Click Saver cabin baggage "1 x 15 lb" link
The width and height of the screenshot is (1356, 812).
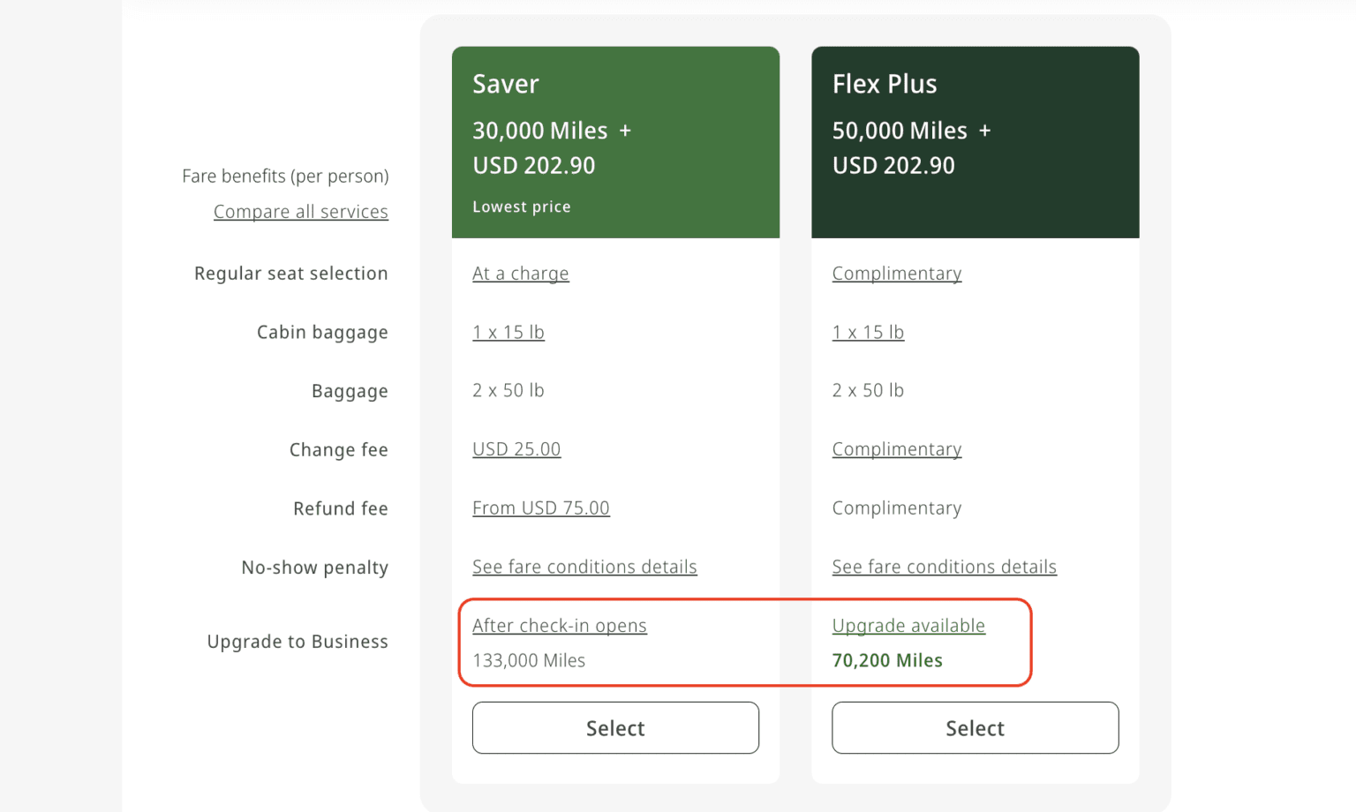point(508,333)
